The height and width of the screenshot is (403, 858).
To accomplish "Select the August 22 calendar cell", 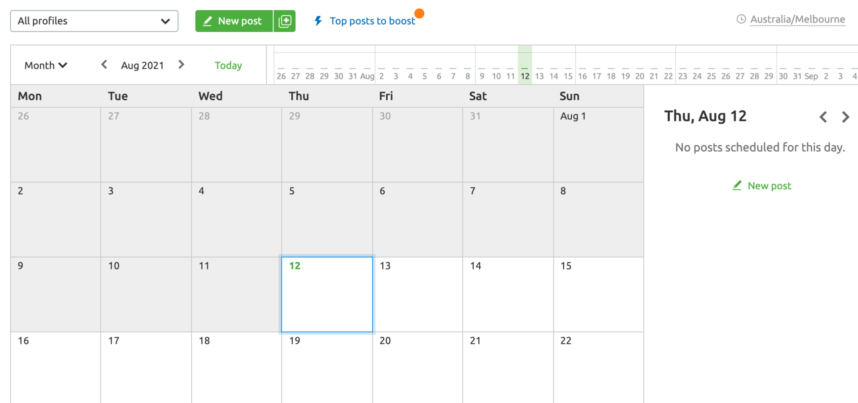I will (x=598, y=367).
